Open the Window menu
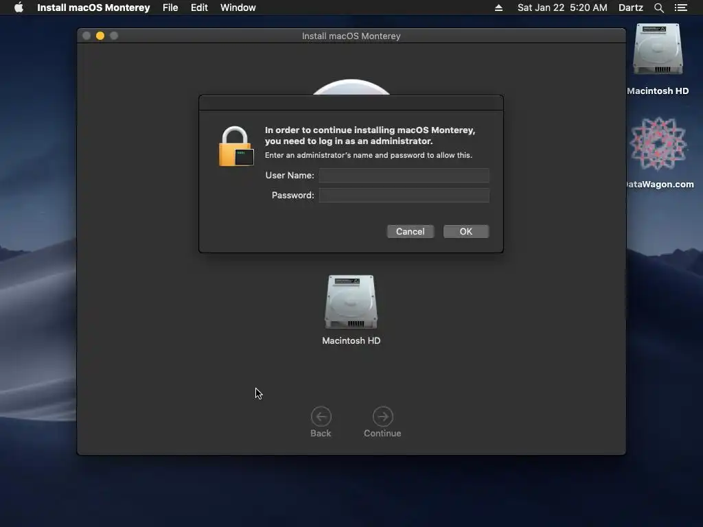This screenshot has width=703, height=527. tap(238, 8)
